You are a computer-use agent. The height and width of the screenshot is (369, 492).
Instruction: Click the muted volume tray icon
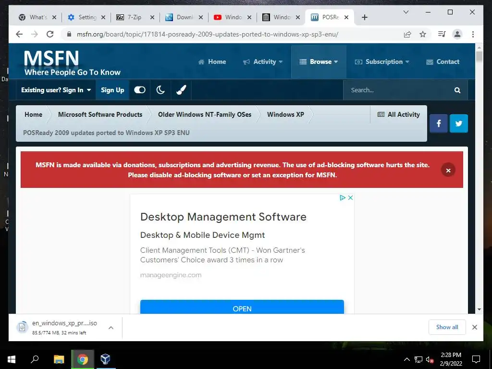point(430,359)
